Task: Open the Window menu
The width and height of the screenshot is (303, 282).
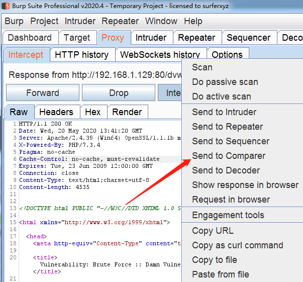Action: click(161, 21)
